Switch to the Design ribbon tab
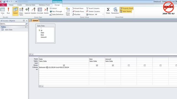Viewport: 177px width, 99px height. (x=57, y=5)
